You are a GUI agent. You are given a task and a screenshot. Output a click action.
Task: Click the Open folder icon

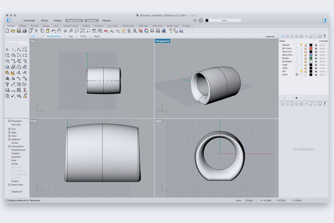click(13, 31)
